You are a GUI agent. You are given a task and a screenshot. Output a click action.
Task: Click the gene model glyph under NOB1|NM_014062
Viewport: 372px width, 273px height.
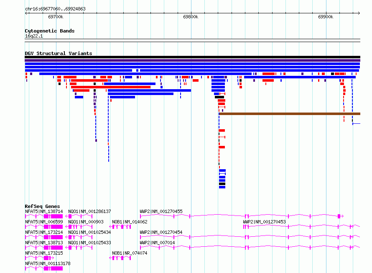120,227
